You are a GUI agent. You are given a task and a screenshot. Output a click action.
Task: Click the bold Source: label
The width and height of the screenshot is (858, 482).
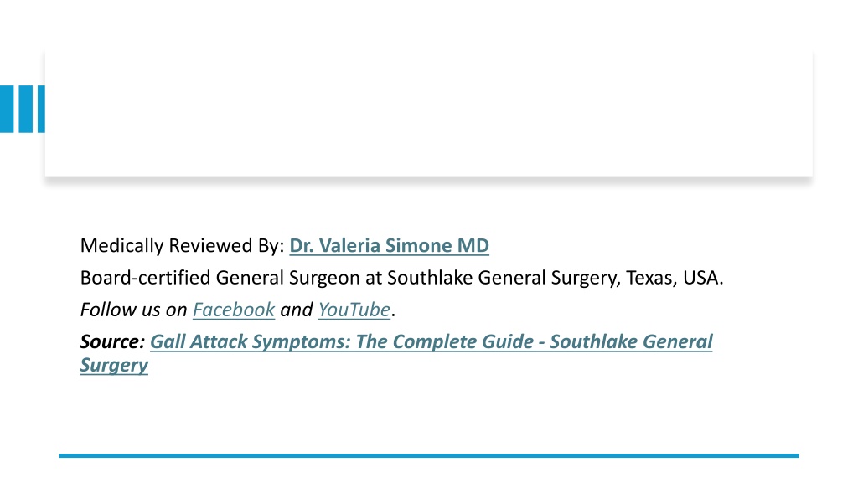(x=112, y=341)
